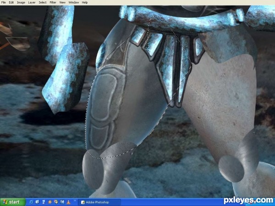Open the File menu
275x206 pixels.
click(x=3, y=2)
